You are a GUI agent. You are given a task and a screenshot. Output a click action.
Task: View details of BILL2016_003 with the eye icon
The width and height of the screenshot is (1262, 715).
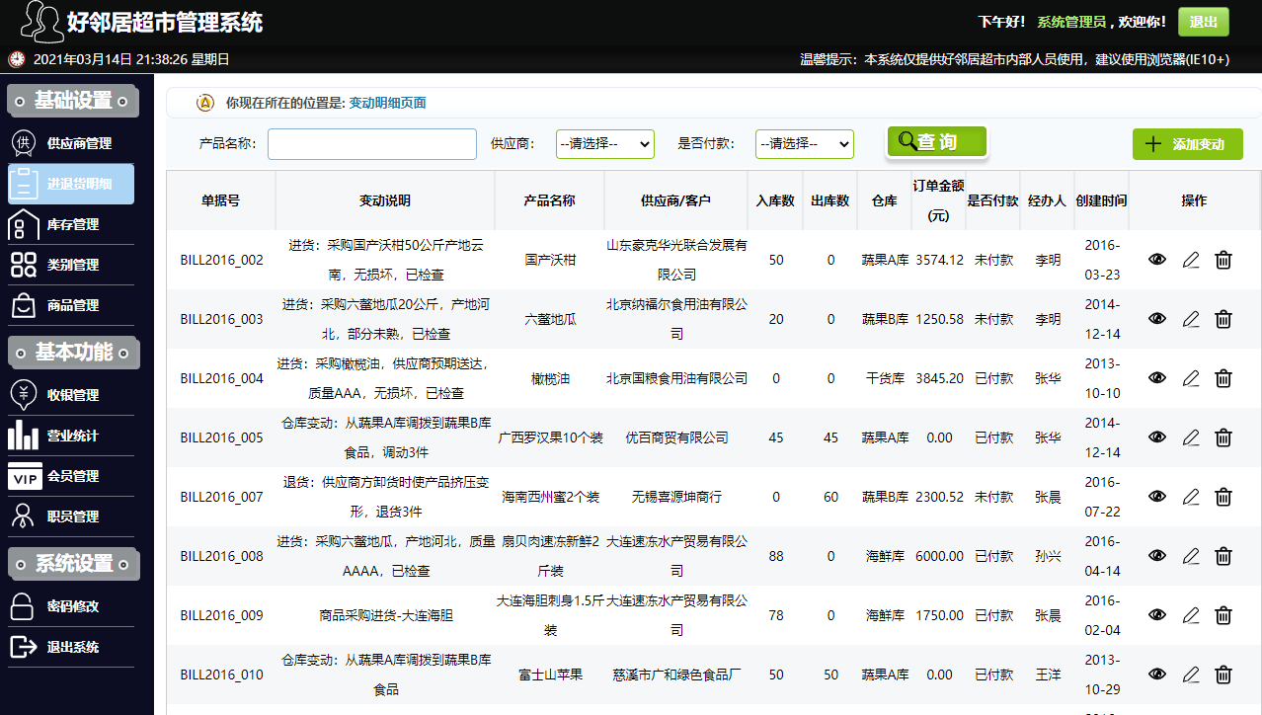1157,319
